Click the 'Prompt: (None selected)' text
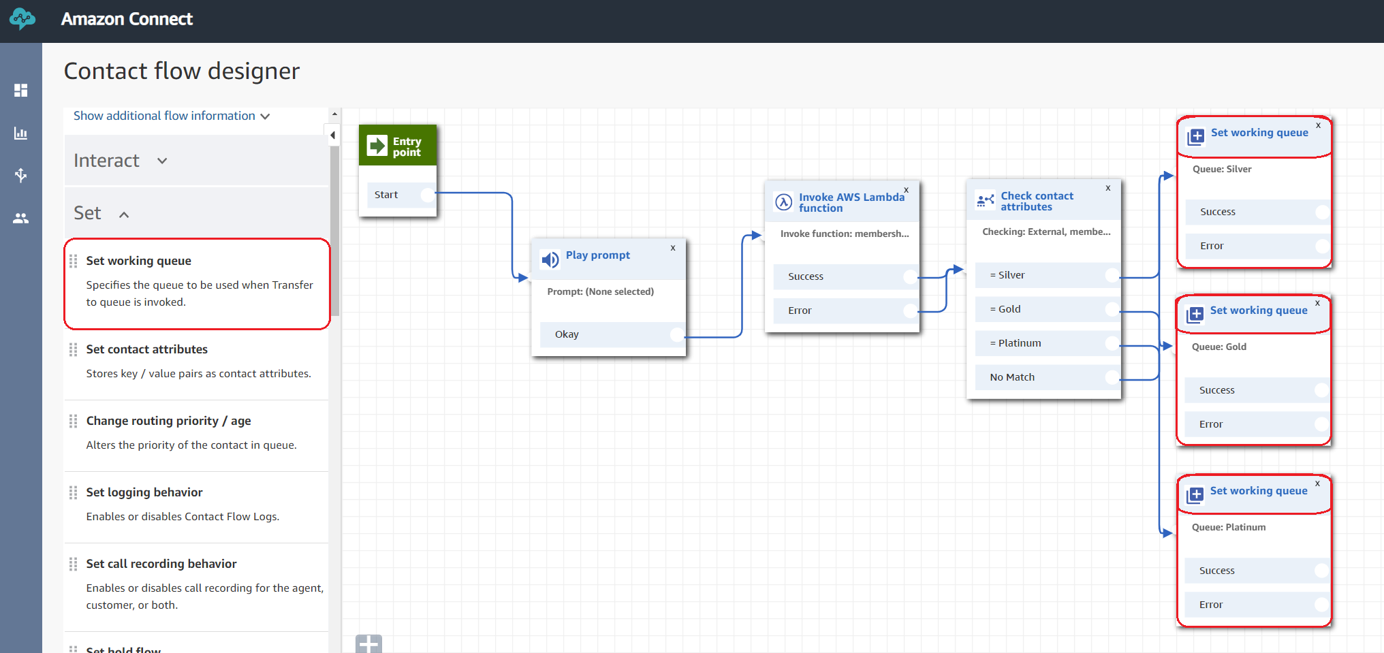 (x=601, y=292)
